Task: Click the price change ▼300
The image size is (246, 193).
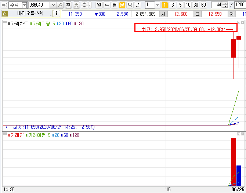Action: [x=100, y=14]
